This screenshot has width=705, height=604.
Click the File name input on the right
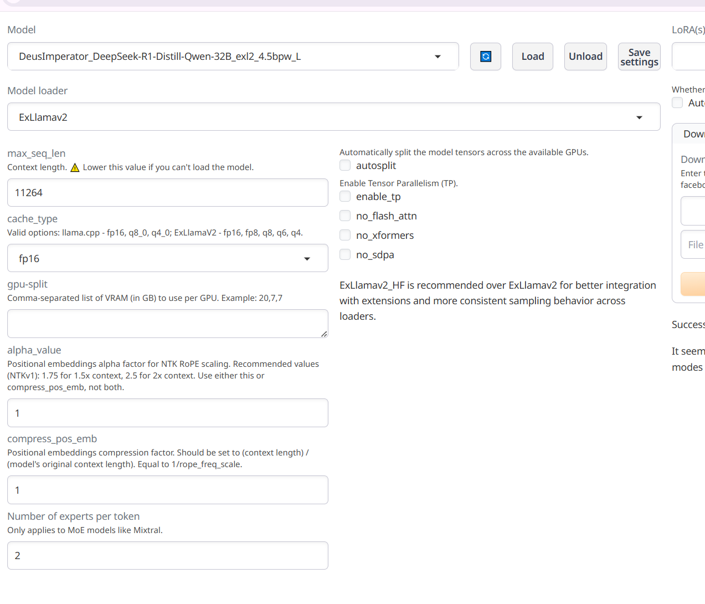(693, 244)
